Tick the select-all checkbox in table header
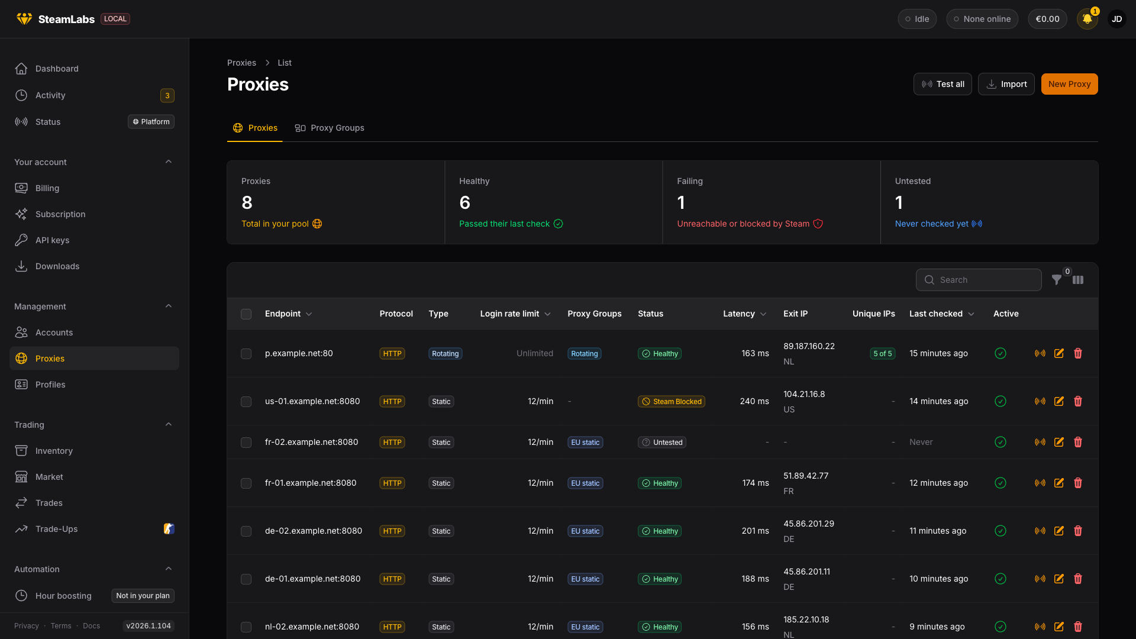Screen dimensions: 1136x639 (x=246, y=314)
